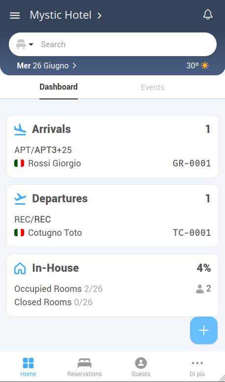This screenshot has width=225, height=382.
Task: Open the Occupied Rooms 2/26 details
Action: point(59,289)
